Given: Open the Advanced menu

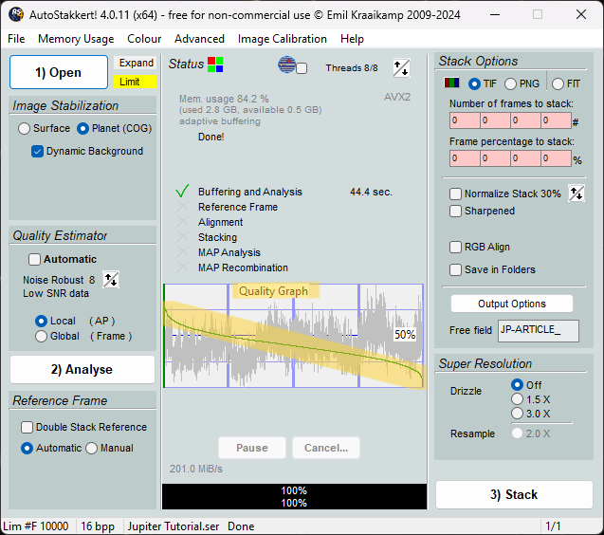Looking at the screenshot, I should pos(199,39).
